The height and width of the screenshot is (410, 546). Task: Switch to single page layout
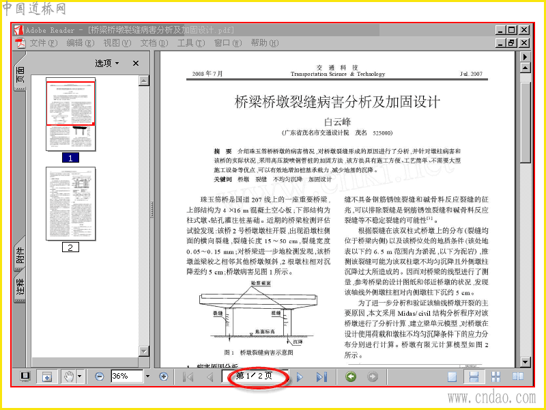point(452,377)
